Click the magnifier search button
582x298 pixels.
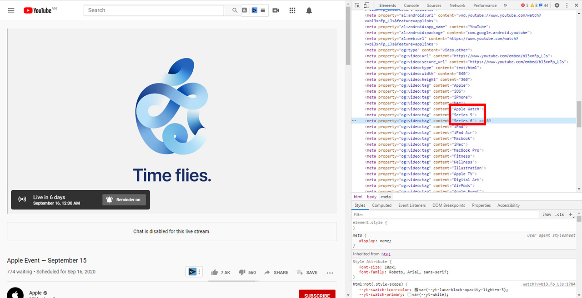point(235,10)
